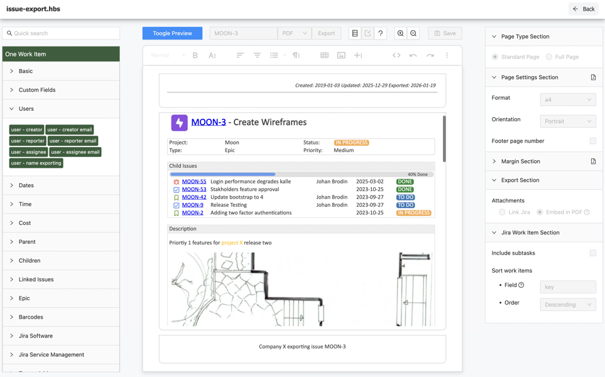
Task: Click the Toggle Preview button
Action: 172,33
